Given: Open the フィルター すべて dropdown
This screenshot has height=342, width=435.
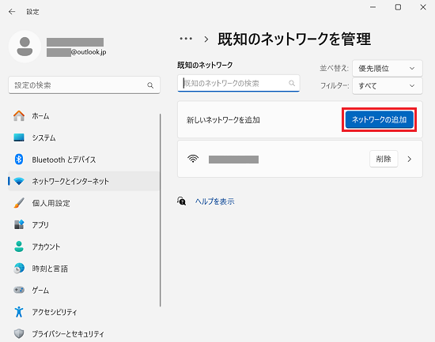Looking at the screenshot, I should point(388,86).
